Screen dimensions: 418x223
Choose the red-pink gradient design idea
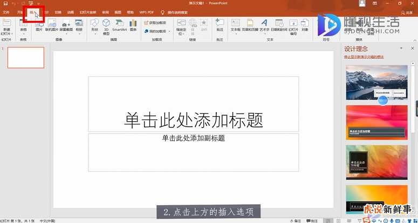[376, 122]
